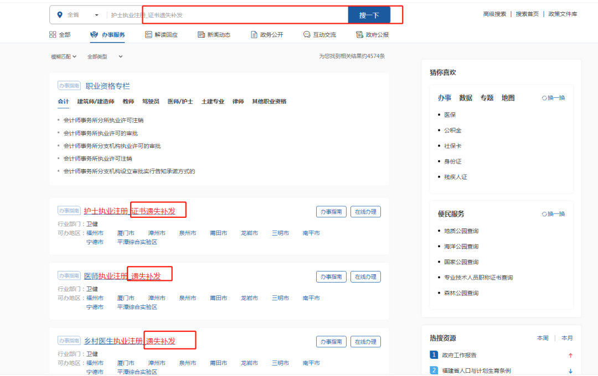Switch hot searches to 本周

click(x=542, y=338)
